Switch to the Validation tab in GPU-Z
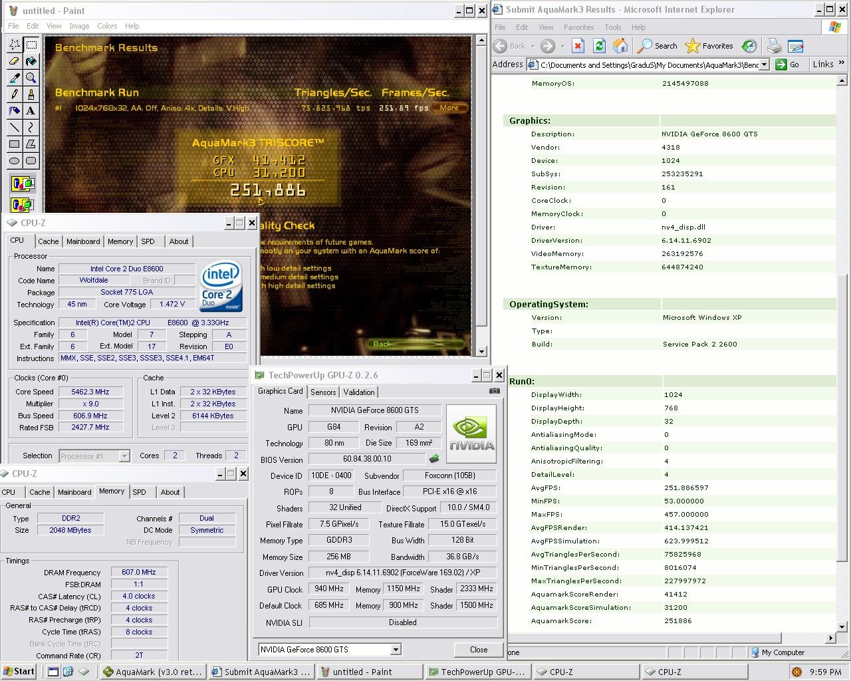 (360, 392)
